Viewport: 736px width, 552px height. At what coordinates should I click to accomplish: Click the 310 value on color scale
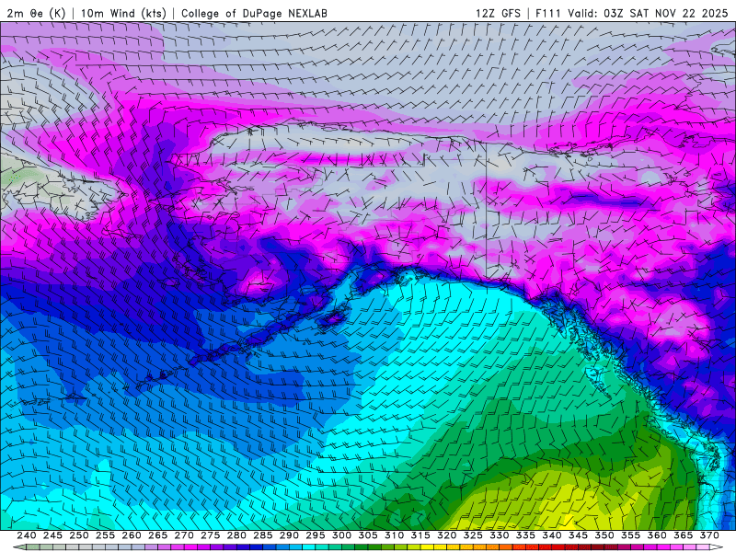(395, 535)
